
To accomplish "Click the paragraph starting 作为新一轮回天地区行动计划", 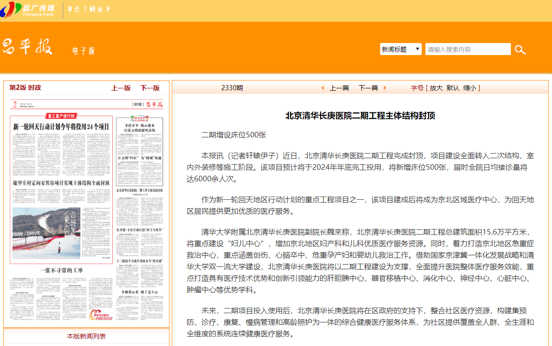I will (360, 205).
